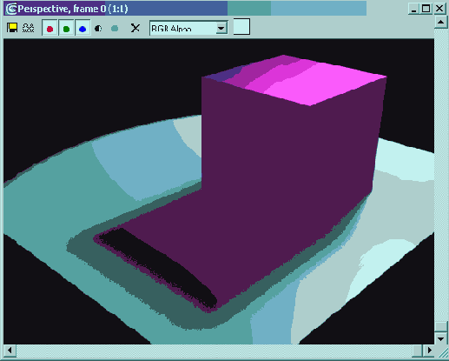
Task: Click the window system icon in title bar
Action: tap(11, 9)
